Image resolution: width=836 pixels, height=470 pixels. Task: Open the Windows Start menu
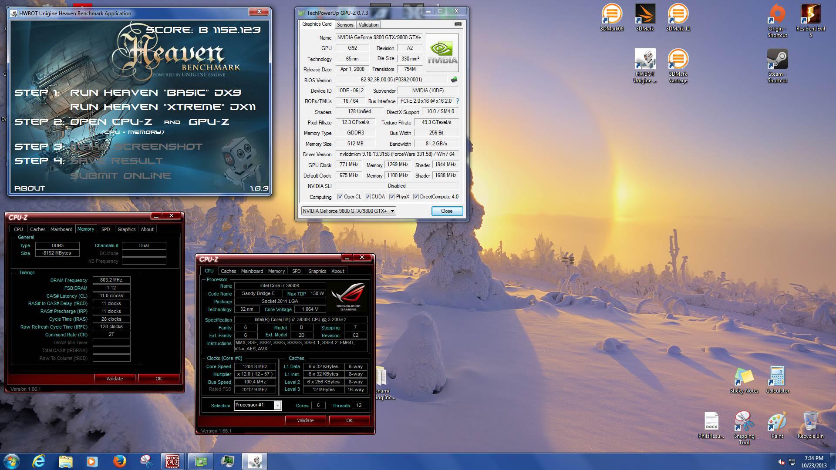coord(12,461)
